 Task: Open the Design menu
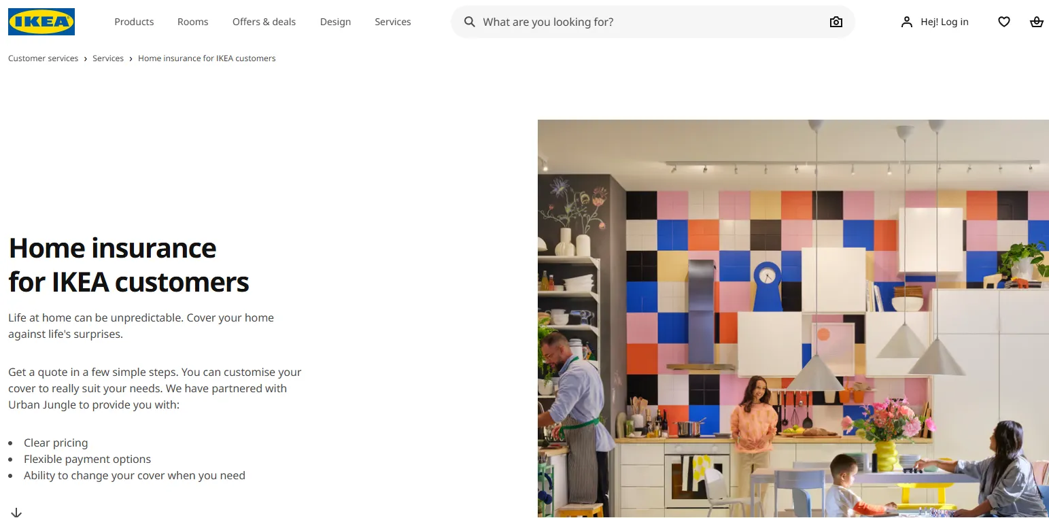pyautogui.click(x=336, y=22)
